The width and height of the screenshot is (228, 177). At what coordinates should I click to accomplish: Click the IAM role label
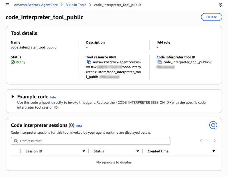click(x=163, y=42)
